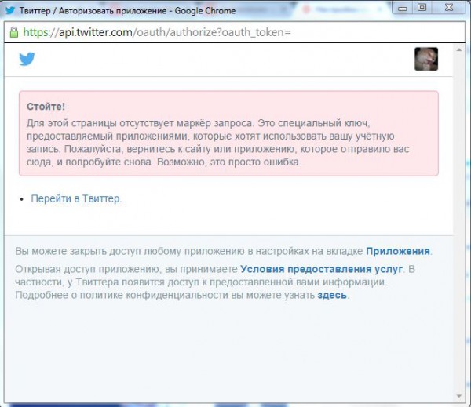Follow the "Перейти в Твиттер" link
The width and height of the screenshot is (471, 407).
[76, 198]
